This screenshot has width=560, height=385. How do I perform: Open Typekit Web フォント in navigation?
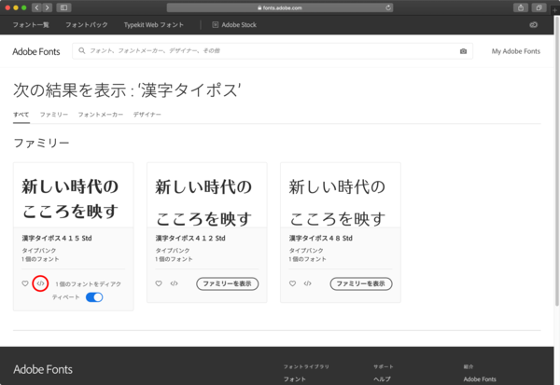tap(154, 24)
